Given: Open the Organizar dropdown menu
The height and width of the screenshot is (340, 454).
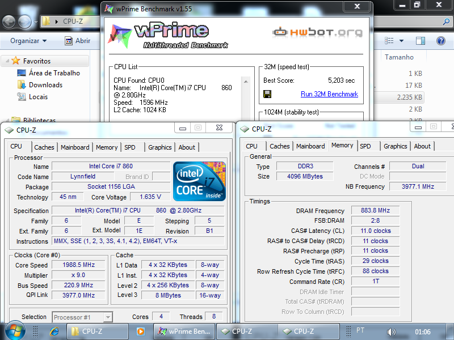Looking at the screenshot, I should (x=28, y=41).
